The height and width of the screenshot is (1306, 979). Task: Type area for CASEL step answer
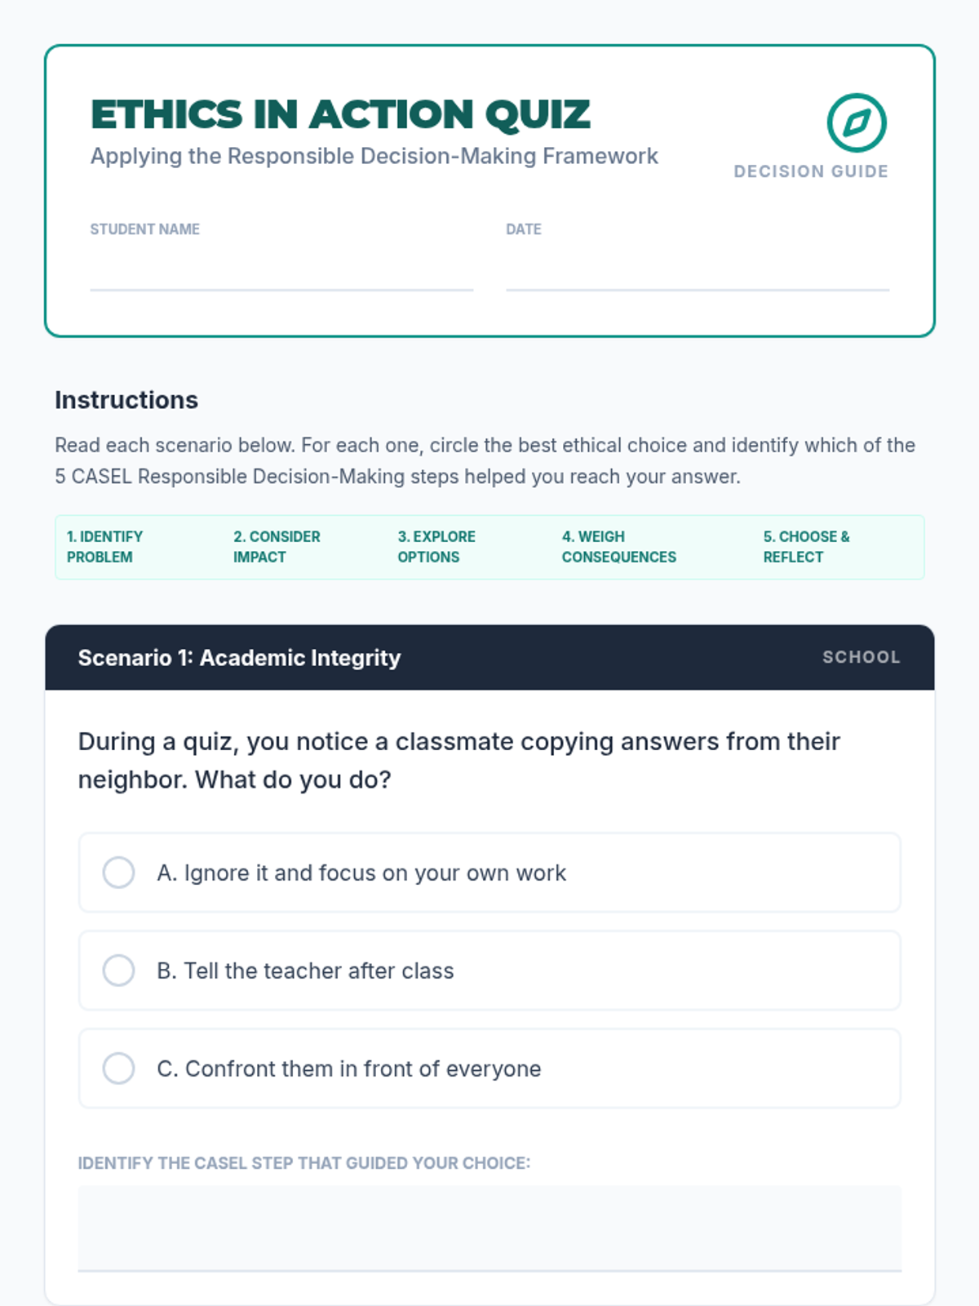(489, 1228)
